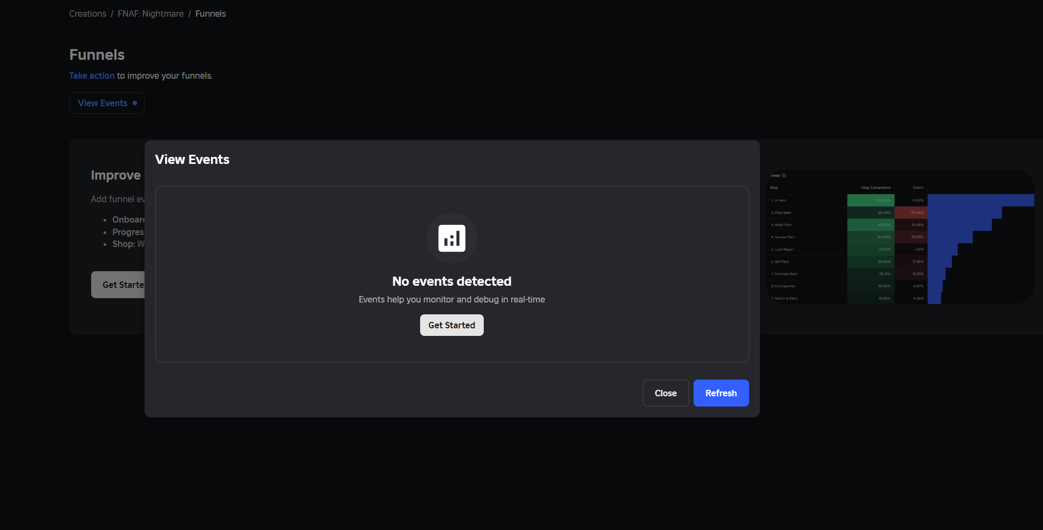The image size is (1043, 530).
Task: Click the Churn column header
Action: tap(917, 187)
